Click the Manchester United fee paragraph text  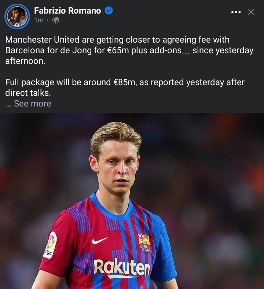tap(129, 50)
